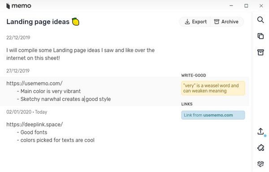
Task: Click the https://deeplink.space/ text line
Action: tap(35, 125)
